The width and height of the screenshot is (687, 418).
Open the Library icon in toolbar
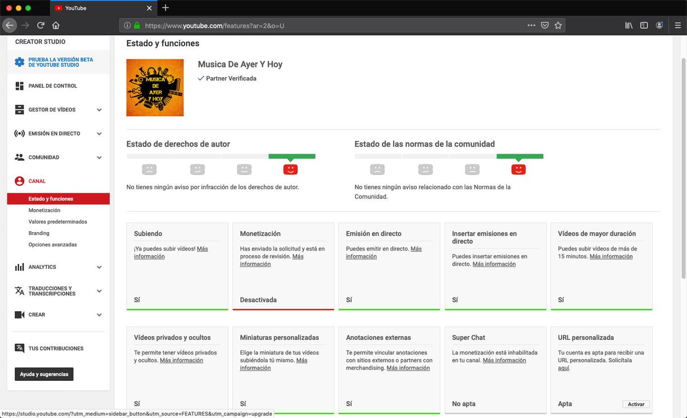[629, 25]
